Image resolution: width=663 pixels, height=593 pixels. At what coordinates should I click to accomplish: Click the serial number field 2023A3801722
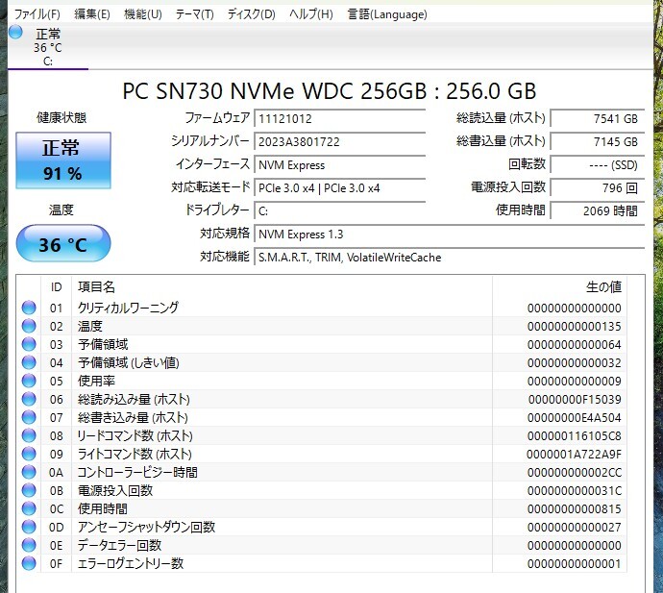point(339,141)
